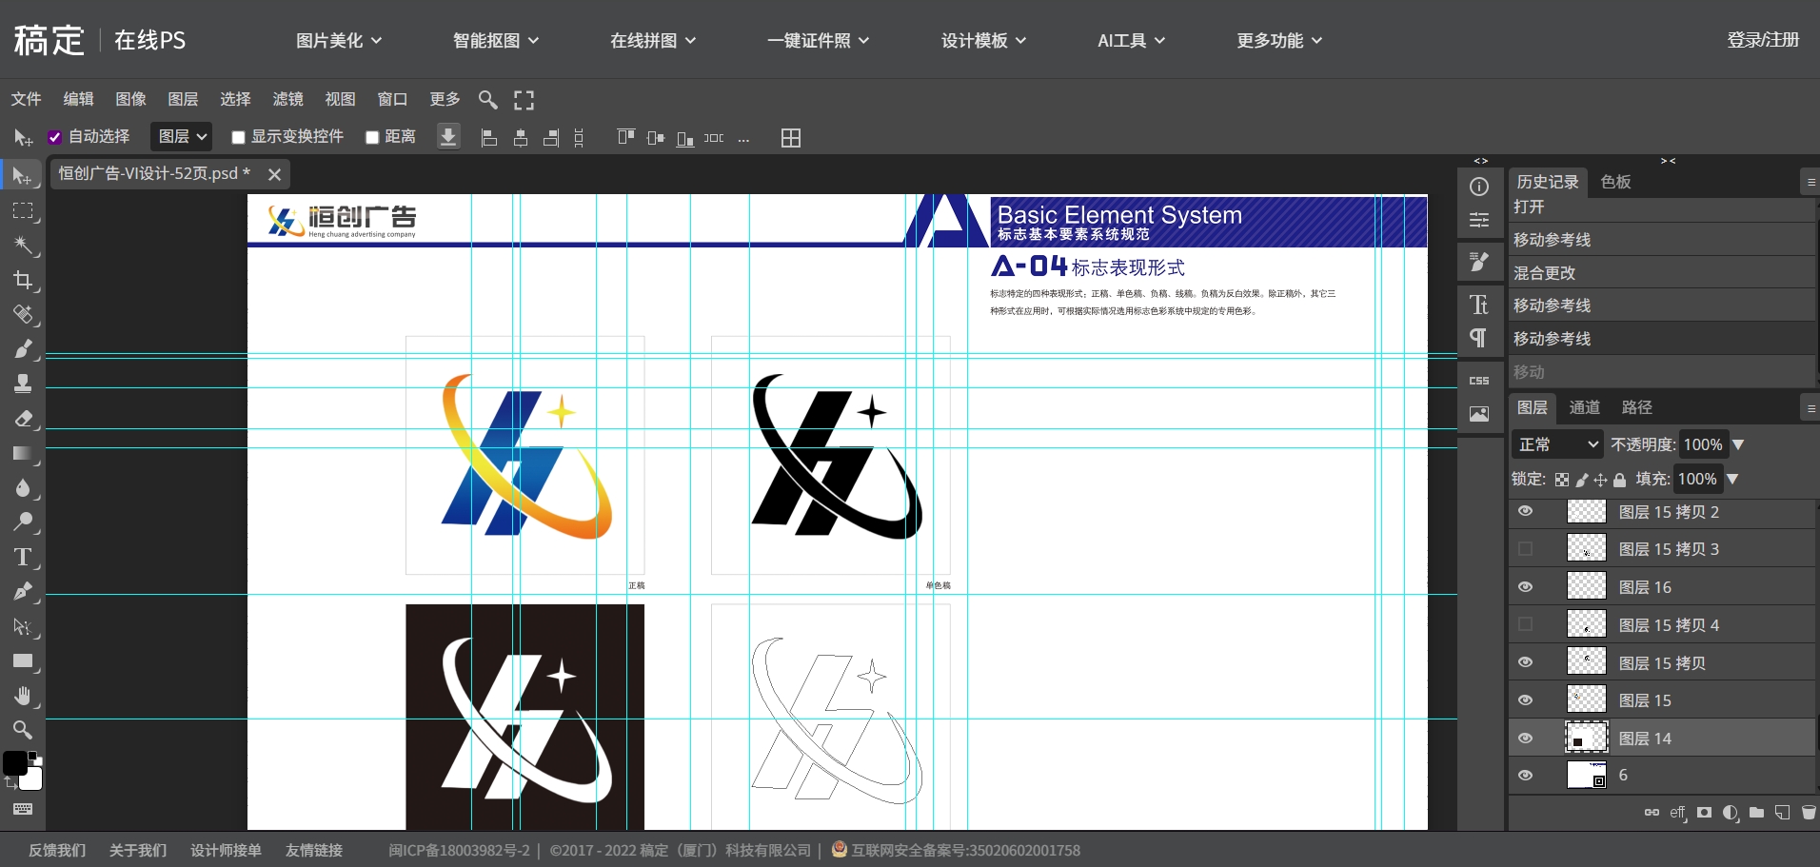Choose the Rectangular Marquee tool
This screenshot has height=867, width=1820.
tap(23, 210)
